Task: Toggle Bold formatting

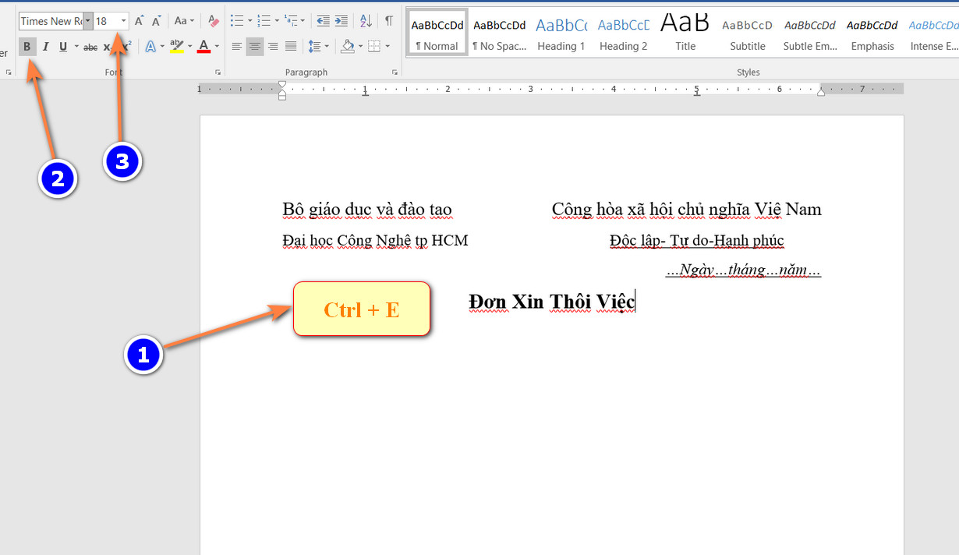Action: 27,47
